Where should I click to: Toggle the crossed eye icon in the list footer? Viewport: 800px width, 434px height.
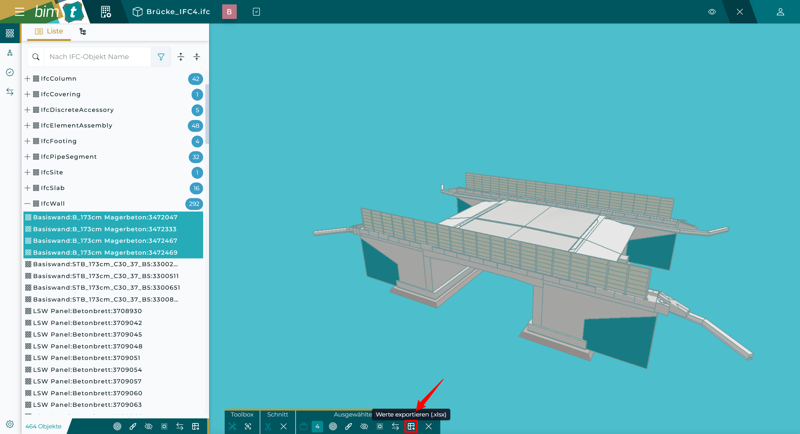point(148,426)
